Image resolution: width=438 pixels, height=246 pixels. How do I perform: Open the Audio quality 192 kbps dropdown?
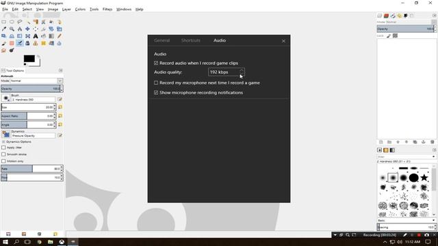(227, 72)
